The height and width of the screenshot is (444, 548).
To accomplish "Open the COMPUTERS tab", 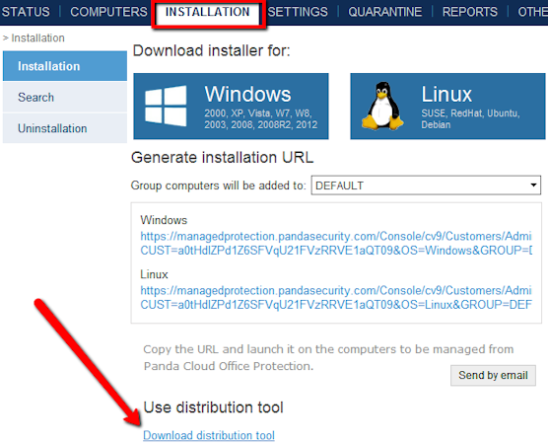I will (x=108, y=12).
